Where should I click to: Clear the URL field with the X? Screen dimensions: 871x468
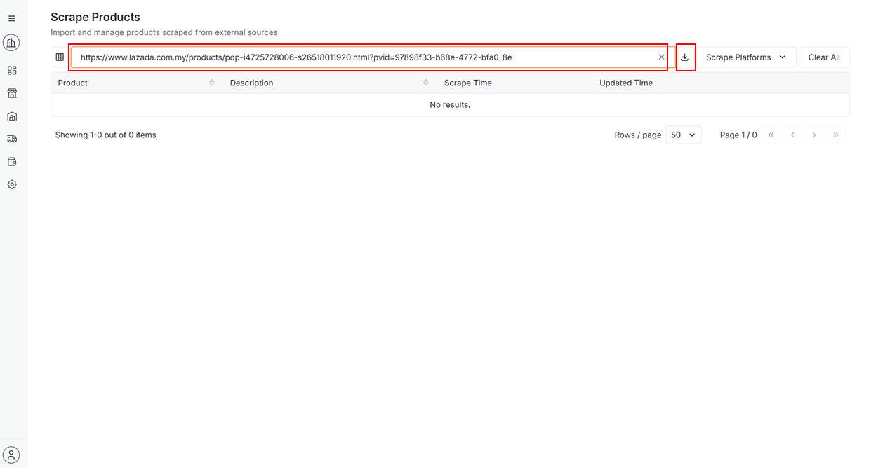click(x=661, y=57)
